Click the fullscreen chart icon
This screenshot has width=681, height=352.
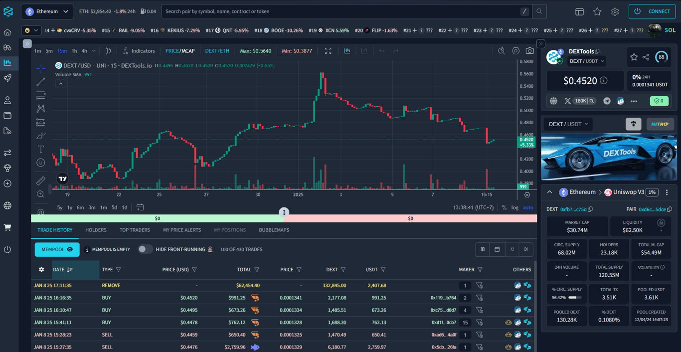[328, 51]
